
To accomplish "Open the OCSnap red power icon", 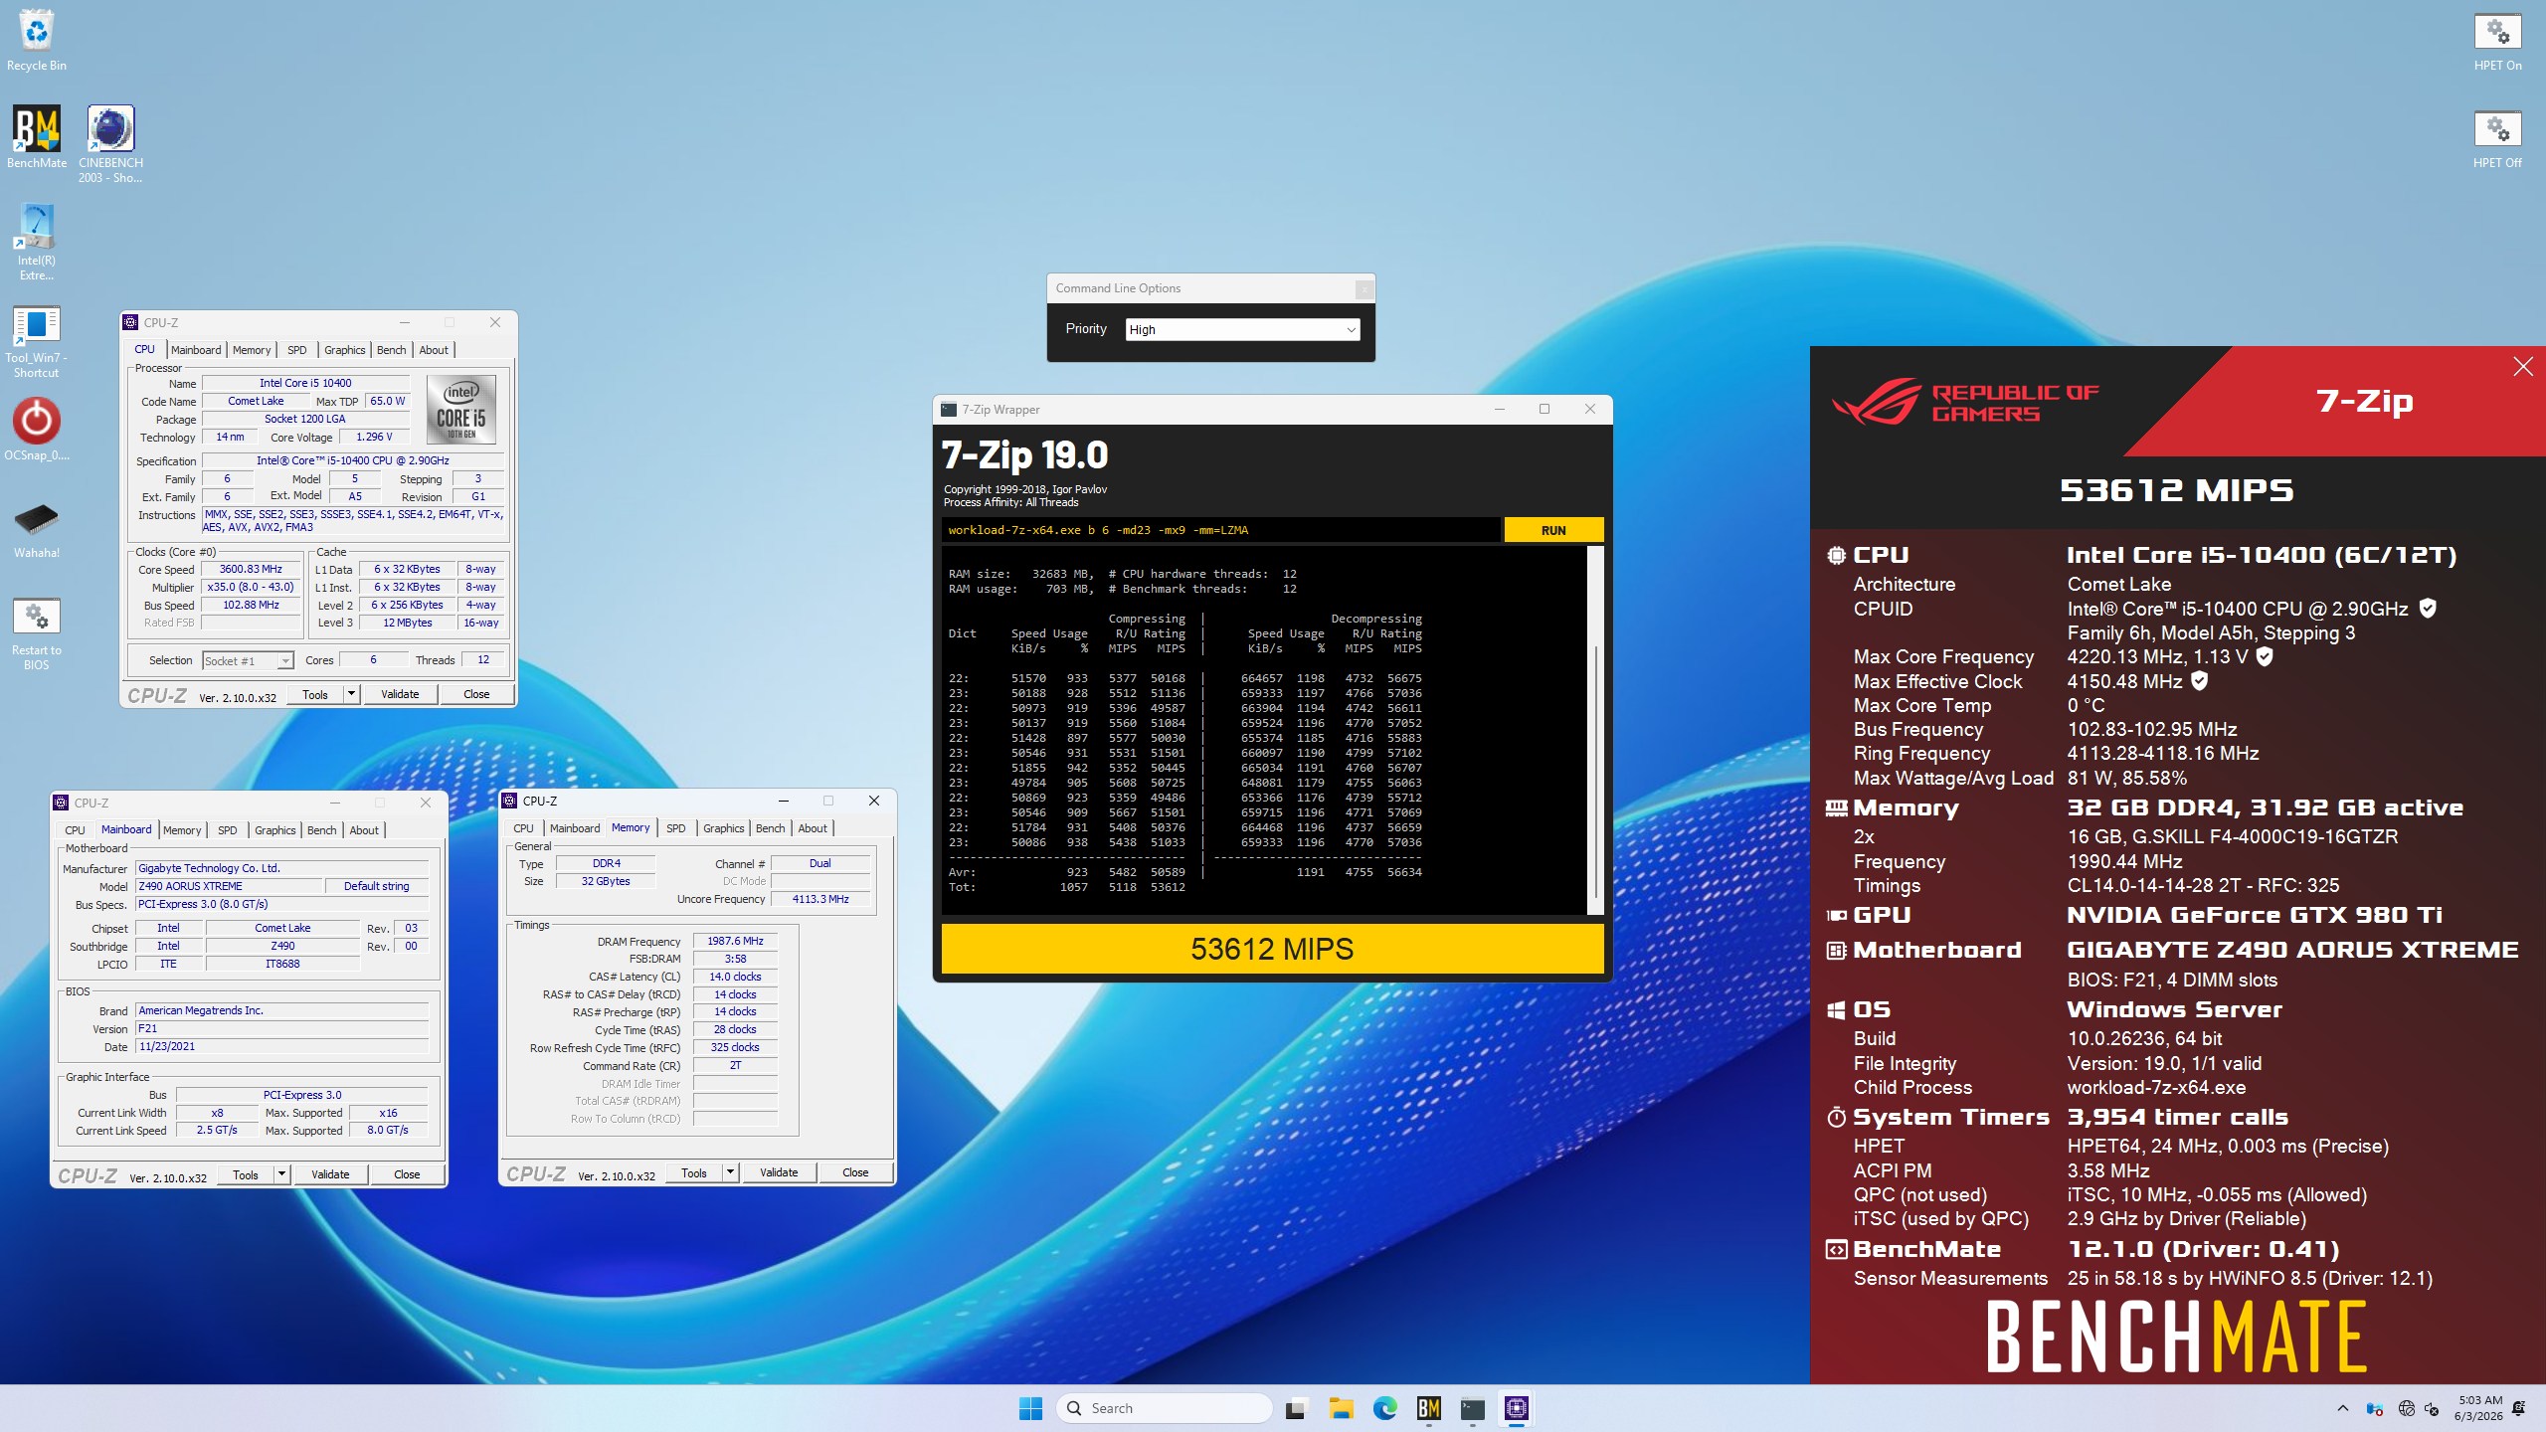I will click(36, 430).
